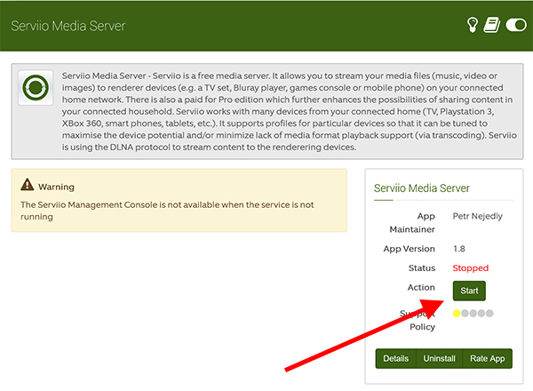533x391 pixels.
Task: Click the maintainer name Petr Nejedly
Action: (x=478, y=216)
